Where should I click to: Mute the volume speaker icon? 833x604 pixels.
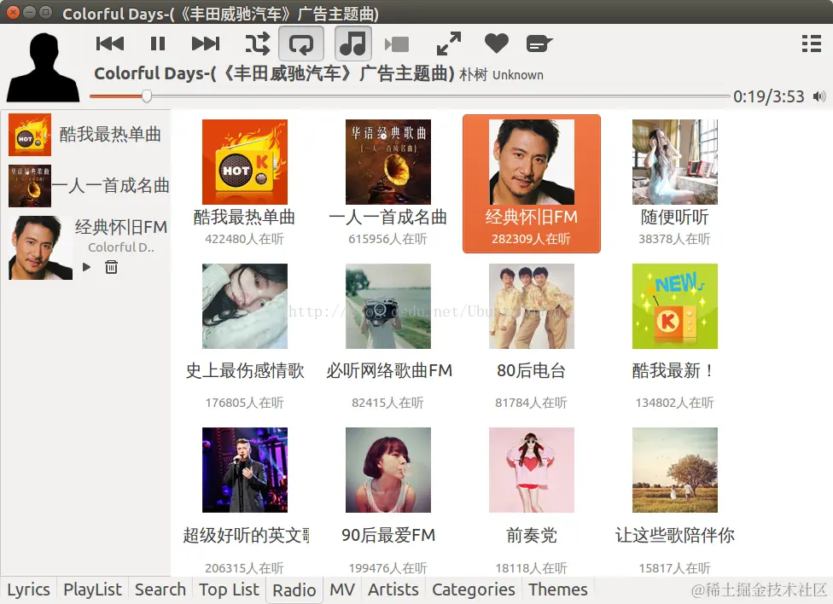pos(819,96)
